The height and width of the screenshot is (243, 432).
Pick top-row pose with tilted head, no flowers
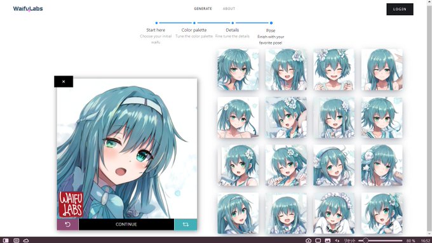[238, 70]
